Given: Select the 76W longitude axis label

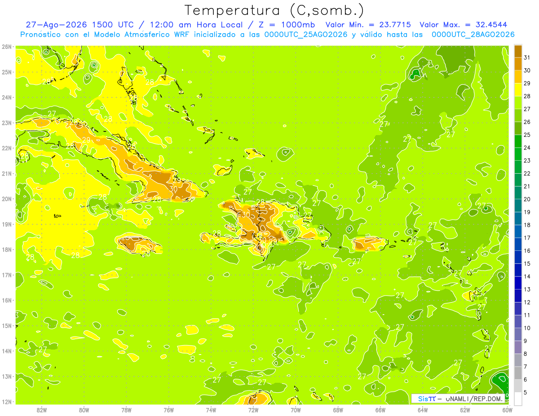Looking at the screenshot, I should (168, 410).
